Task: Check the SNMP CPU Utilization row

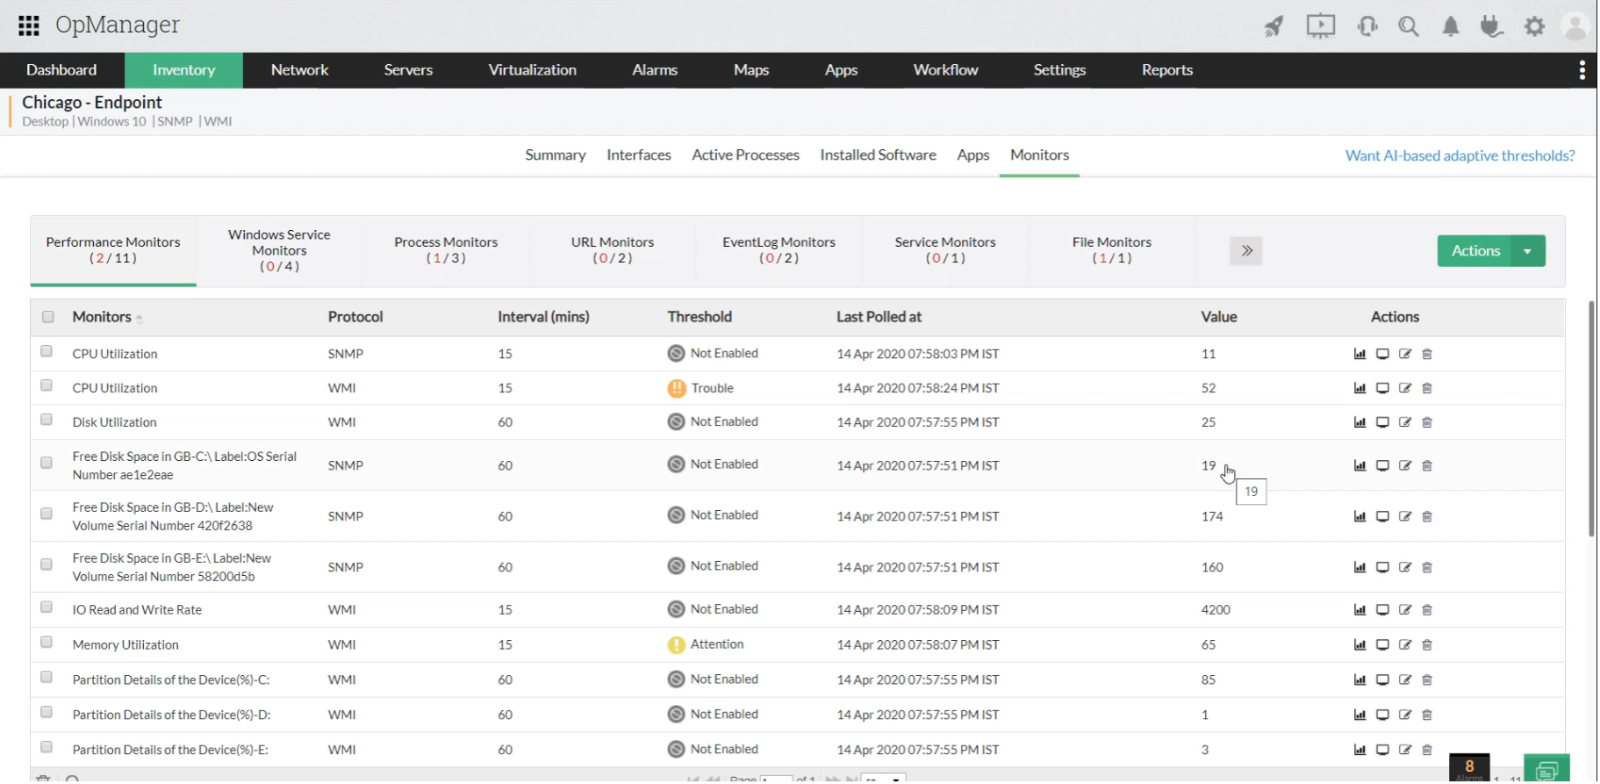Action: point(47,351)
